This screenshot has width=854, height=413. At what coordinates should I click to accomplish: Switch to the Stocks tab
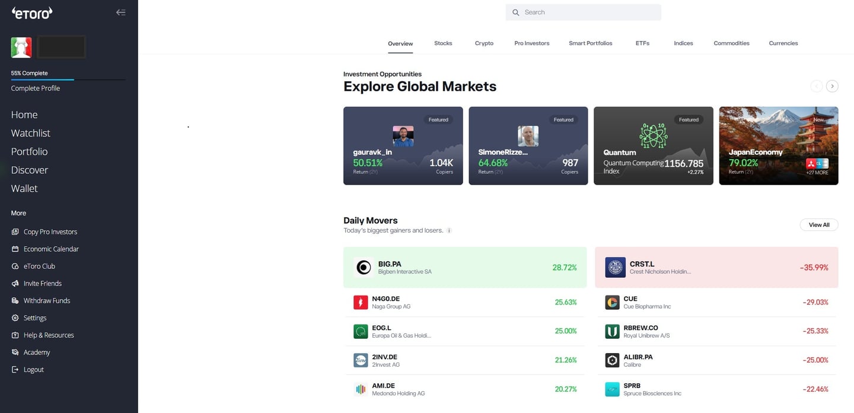pos(443,43)
